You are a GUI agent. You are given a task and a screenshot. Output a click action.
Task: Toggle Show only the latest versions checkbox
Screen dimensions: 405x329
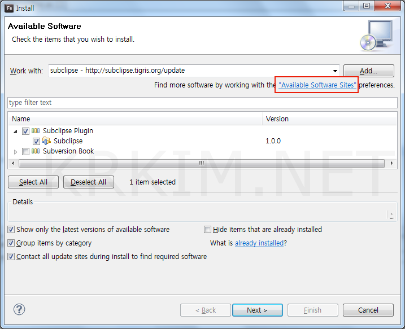11,229
